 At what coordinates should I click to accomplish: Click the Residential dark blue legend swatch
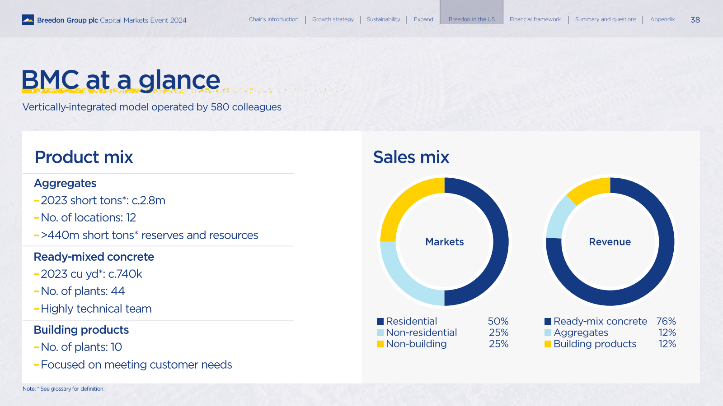380,321
